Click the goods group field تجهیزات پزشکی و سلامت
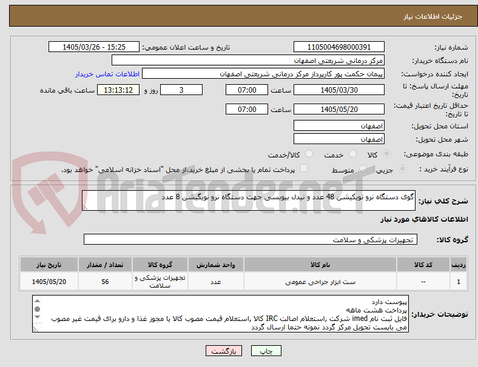 251,239
